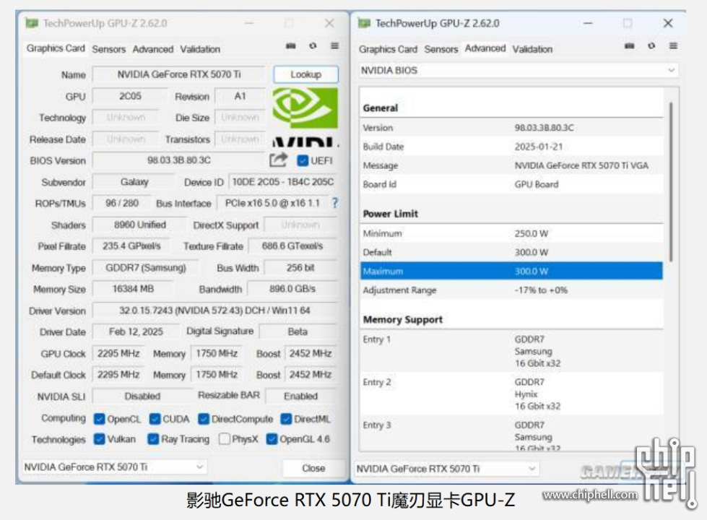The image size is (707, 520).
Task: Toggle the OpenGL 4.6 checkbox
Action: tap(272, 439)
